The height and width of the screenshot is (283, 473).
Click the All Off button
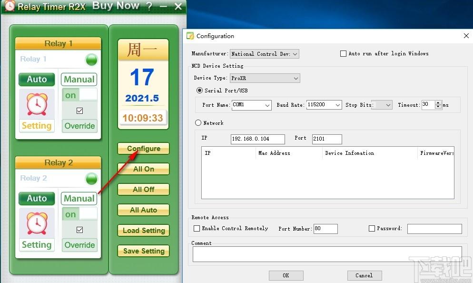click(144, 189)
